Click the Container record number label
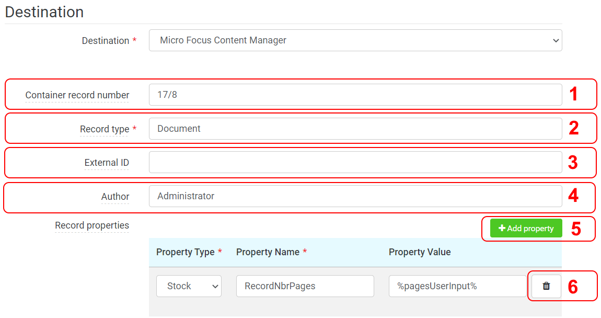Viewport: 601px width, 318px height. tap(77, 95)
